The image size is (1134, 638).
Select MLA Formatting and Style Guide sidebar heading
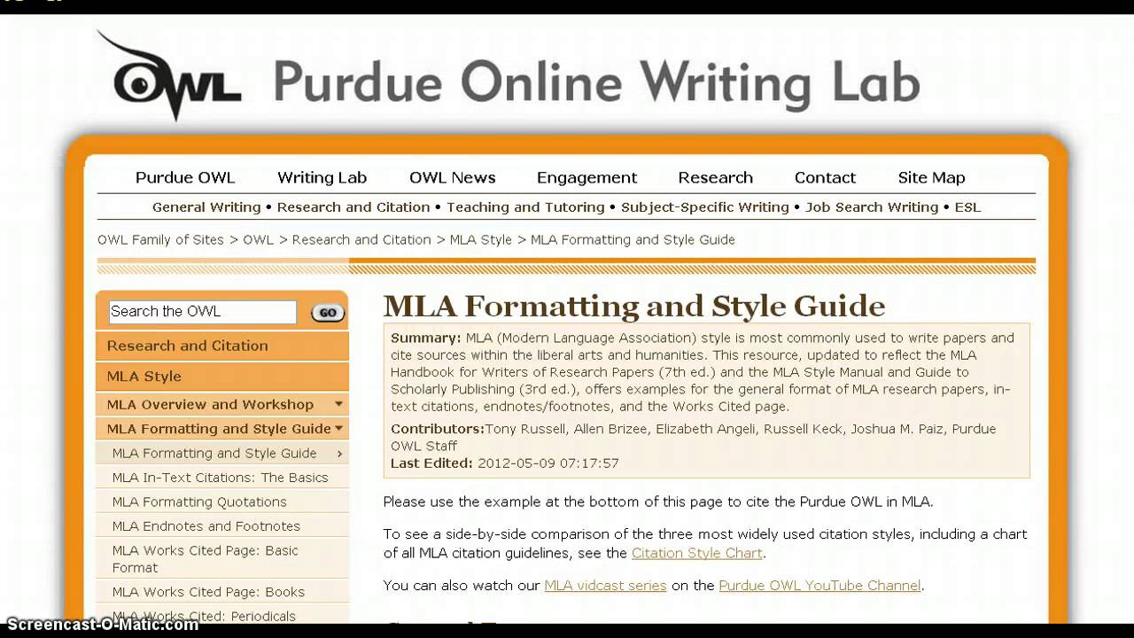[219, 429]
